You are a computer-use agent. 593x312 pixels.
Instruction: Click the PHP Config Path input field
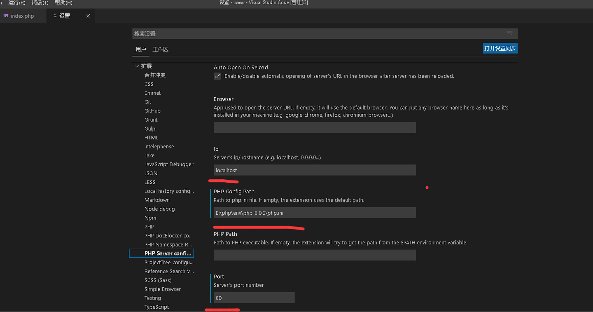(315, 213)
